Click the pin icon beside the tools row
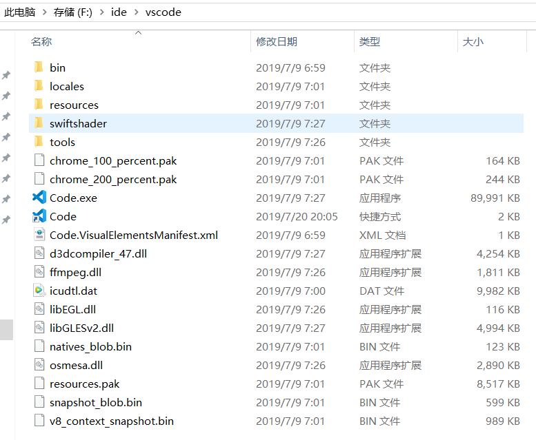Viewport: 536px width, 440px height. tap(6, 137)
